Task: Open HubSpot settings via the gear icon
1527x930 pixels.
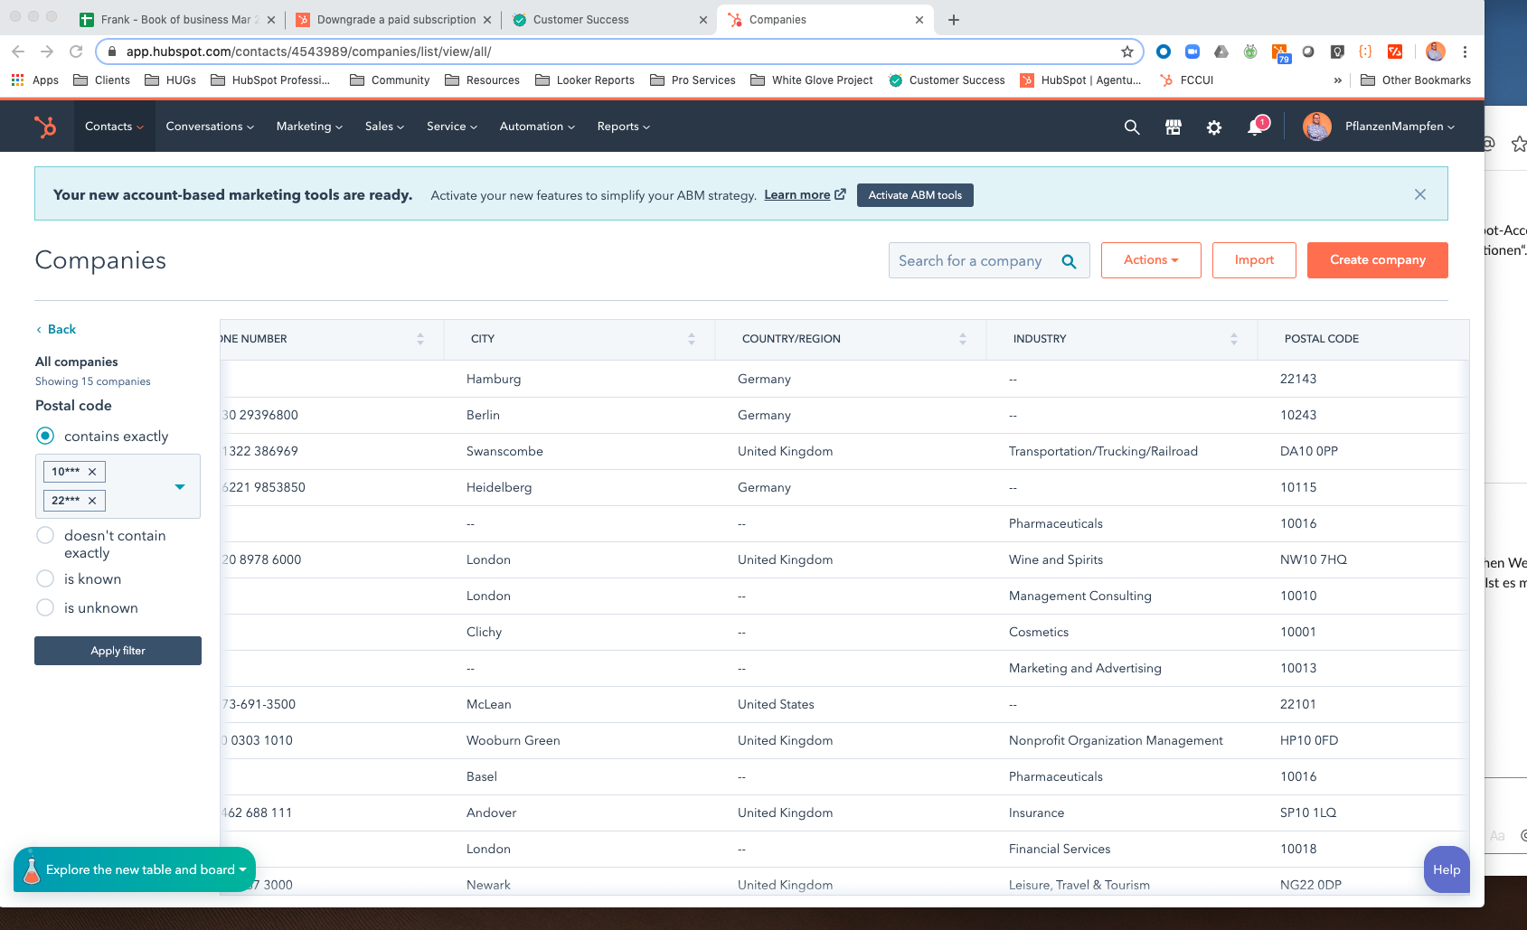Action: click(1213, 127)
